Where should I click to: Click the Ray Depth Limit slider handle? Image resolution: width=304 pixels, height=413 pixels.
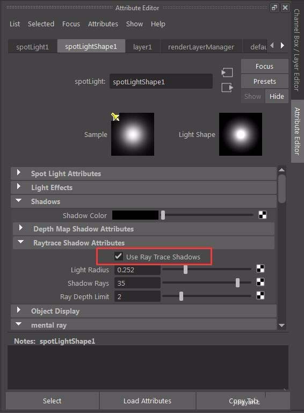[x=181, y=296]
